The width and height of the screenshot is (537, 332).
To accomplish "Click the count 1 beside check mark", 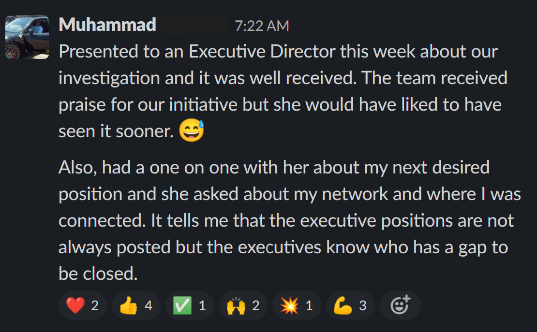I will [x=202, y=305].
